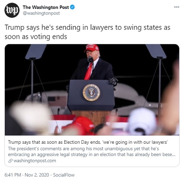
Task: Select the tweet text about sending lawyers
Action: pos(87,32)
